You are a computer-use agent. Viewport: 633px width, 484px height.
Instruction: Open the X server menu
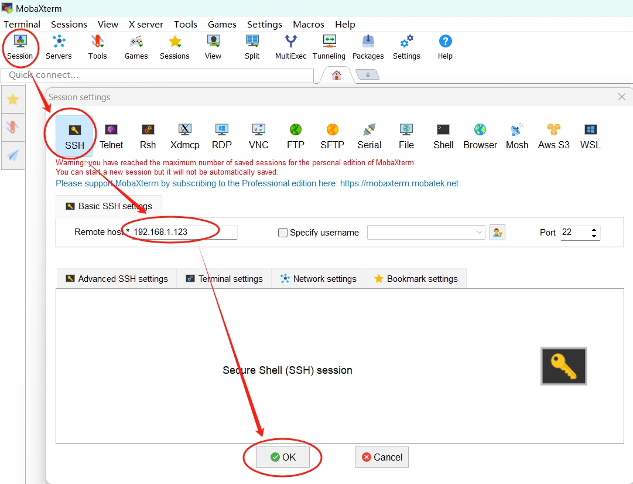point(146,24)
